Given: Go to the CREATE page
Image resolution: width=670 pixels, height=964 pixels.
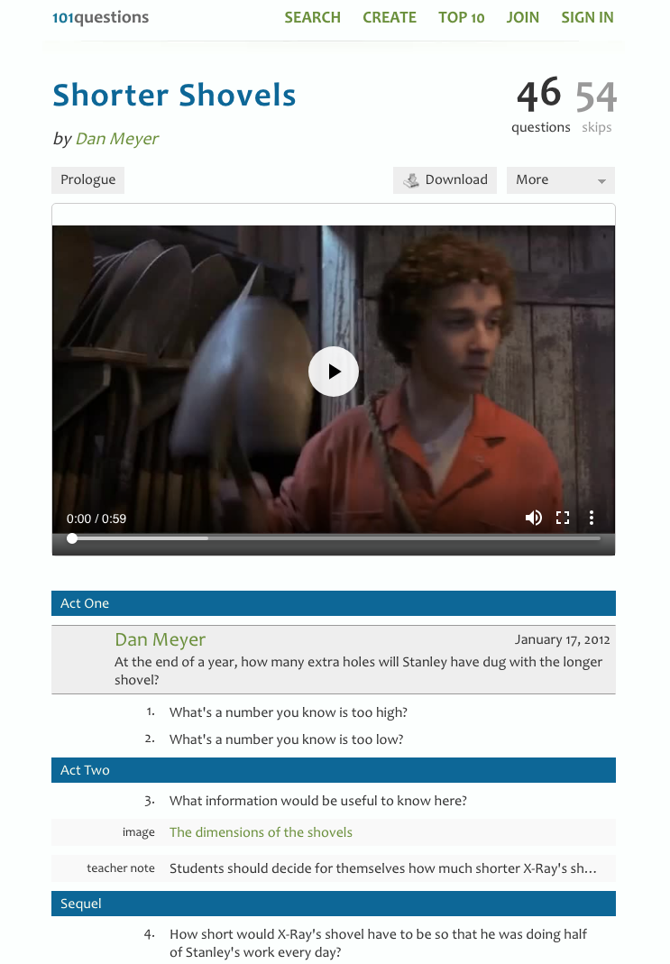Looking at the screenshot, I should pos(389,17).
